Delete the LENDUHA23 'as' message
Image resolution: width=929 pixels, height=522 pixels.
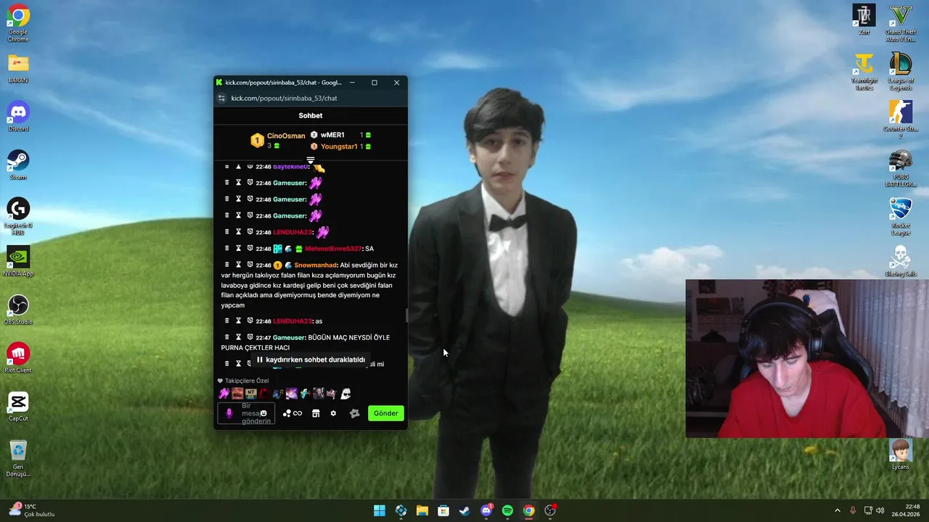click(226, 321)
